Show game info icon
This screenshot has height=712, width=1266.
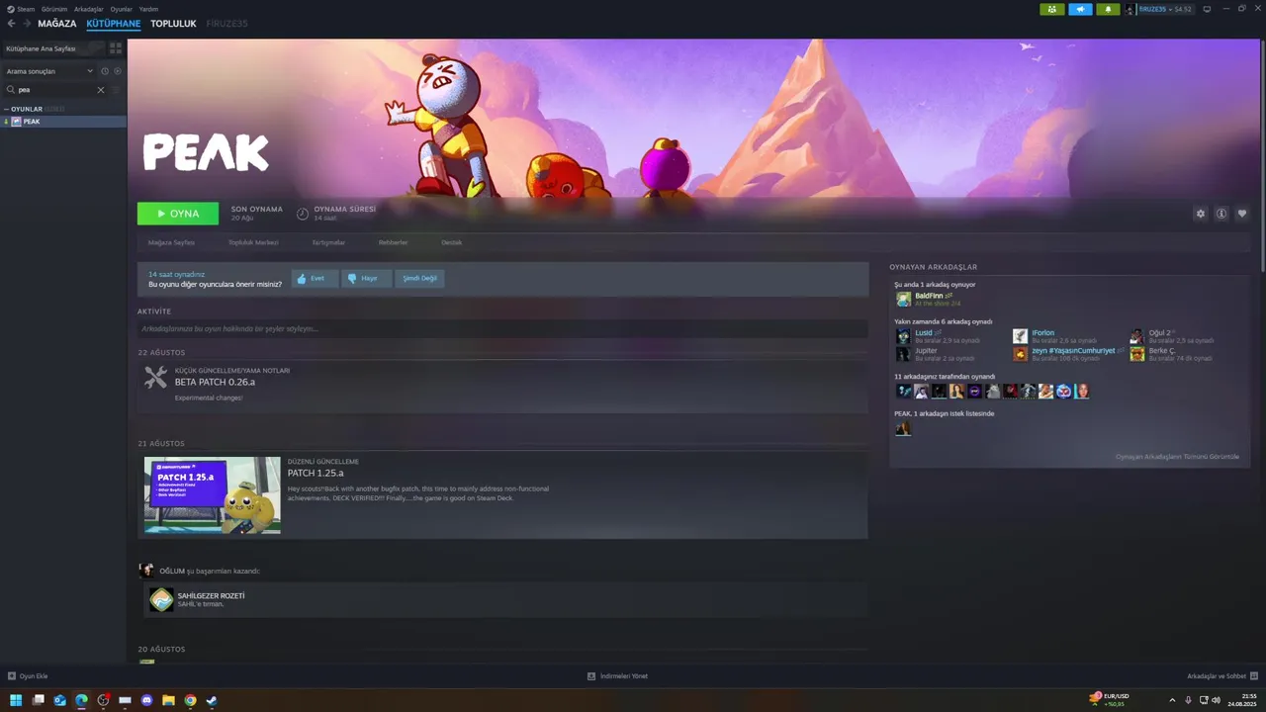click(x=1221, y=214)
